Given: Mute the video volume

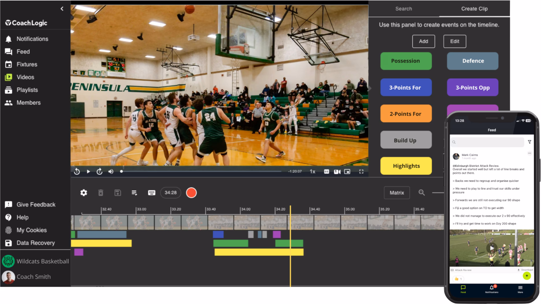Looking at the screenshot, I should 111,172.
